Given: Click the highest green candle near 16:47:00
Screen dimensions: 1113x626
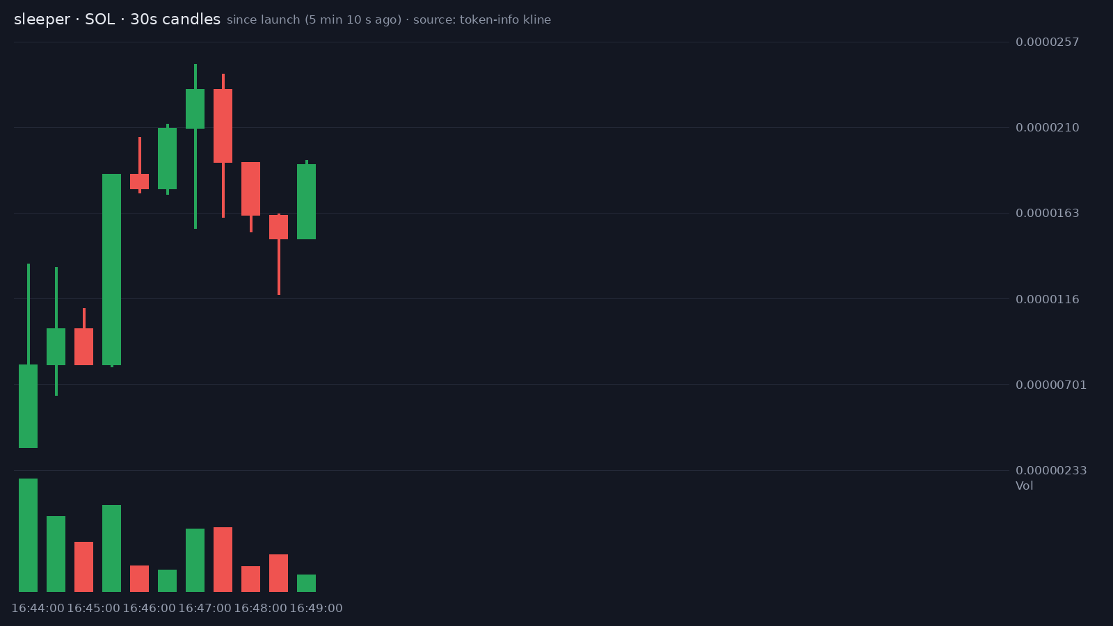Looking at the screenshot, I should [195, 109].
